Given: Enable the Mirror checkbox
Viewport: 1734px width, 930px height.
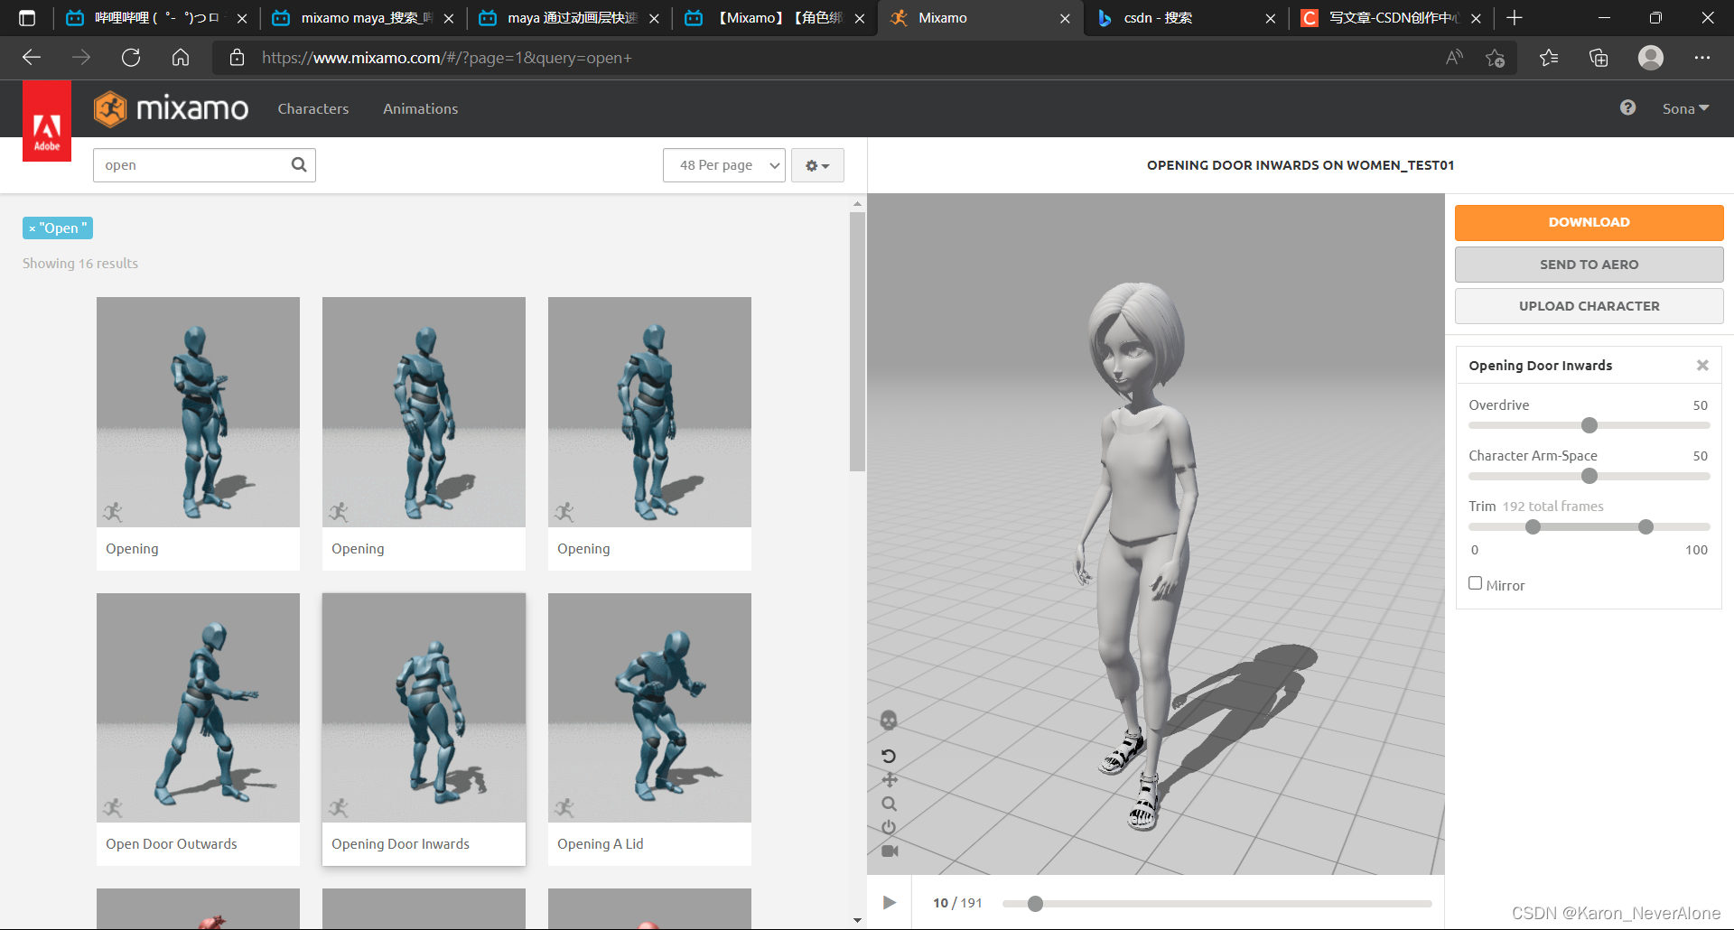Looking at the screenshot, I should (1475, 583).
